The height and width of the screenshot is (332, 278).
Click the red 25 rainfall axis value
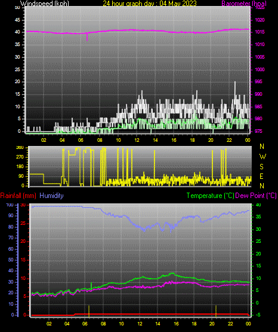(x=23, y=223)
